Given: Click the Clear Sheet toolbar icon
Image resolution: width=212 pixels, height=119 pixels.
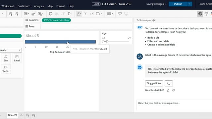Looking at the screenshot, I should tap(40, 14).
